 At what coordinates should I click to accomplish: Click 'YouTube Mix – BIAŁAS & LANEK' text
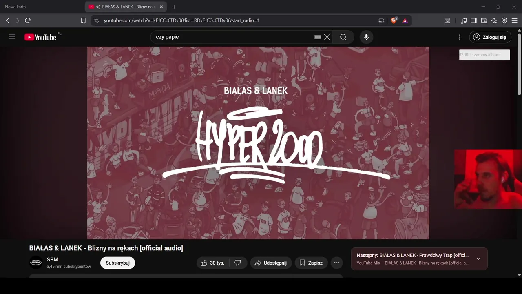[412, 263]
